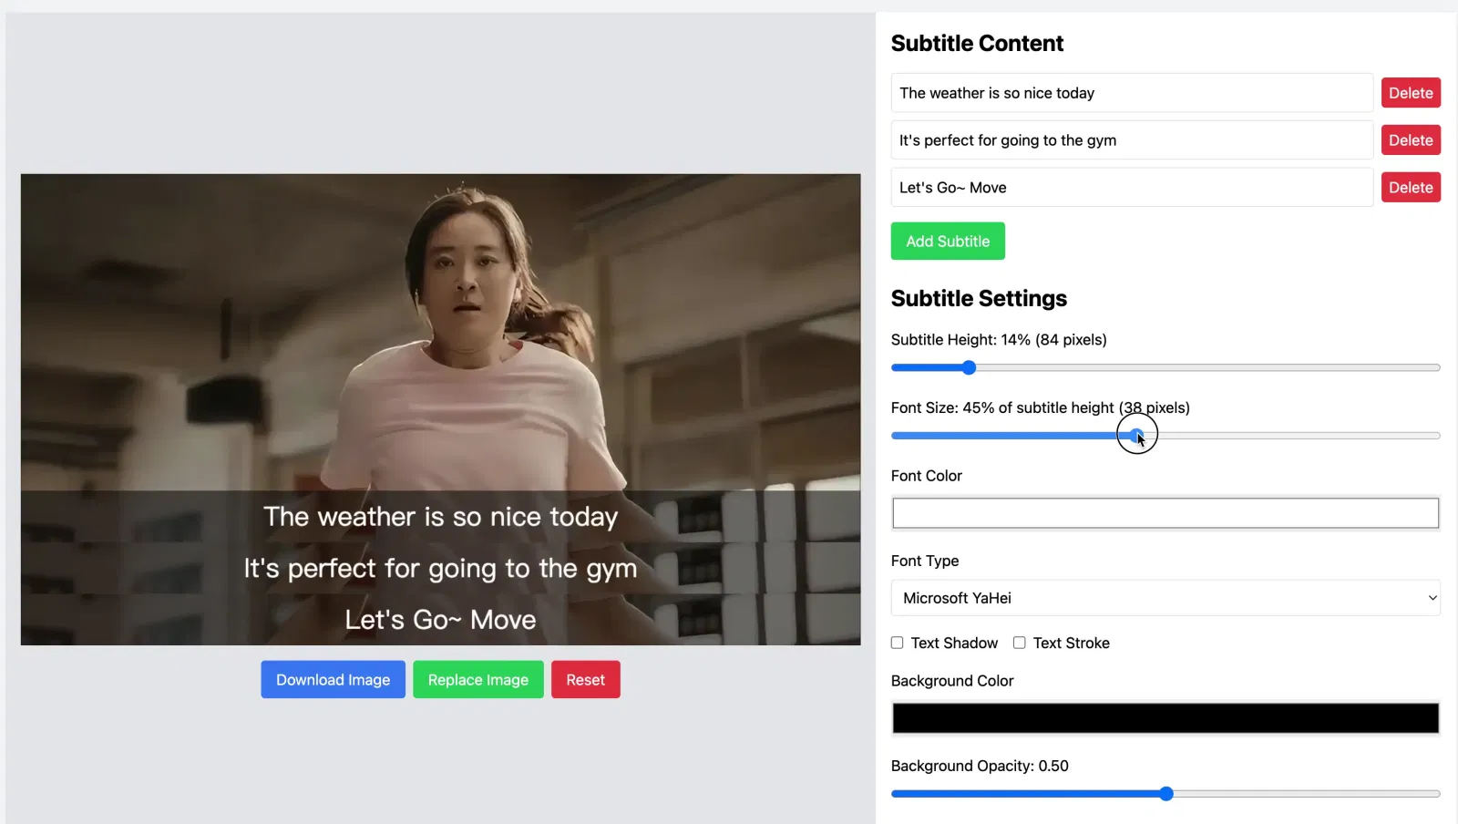Image resolution: width=1458 pixels, height=824 pixels.
Task: Focus the second subtitle input box
Action: click(1131, 140)
